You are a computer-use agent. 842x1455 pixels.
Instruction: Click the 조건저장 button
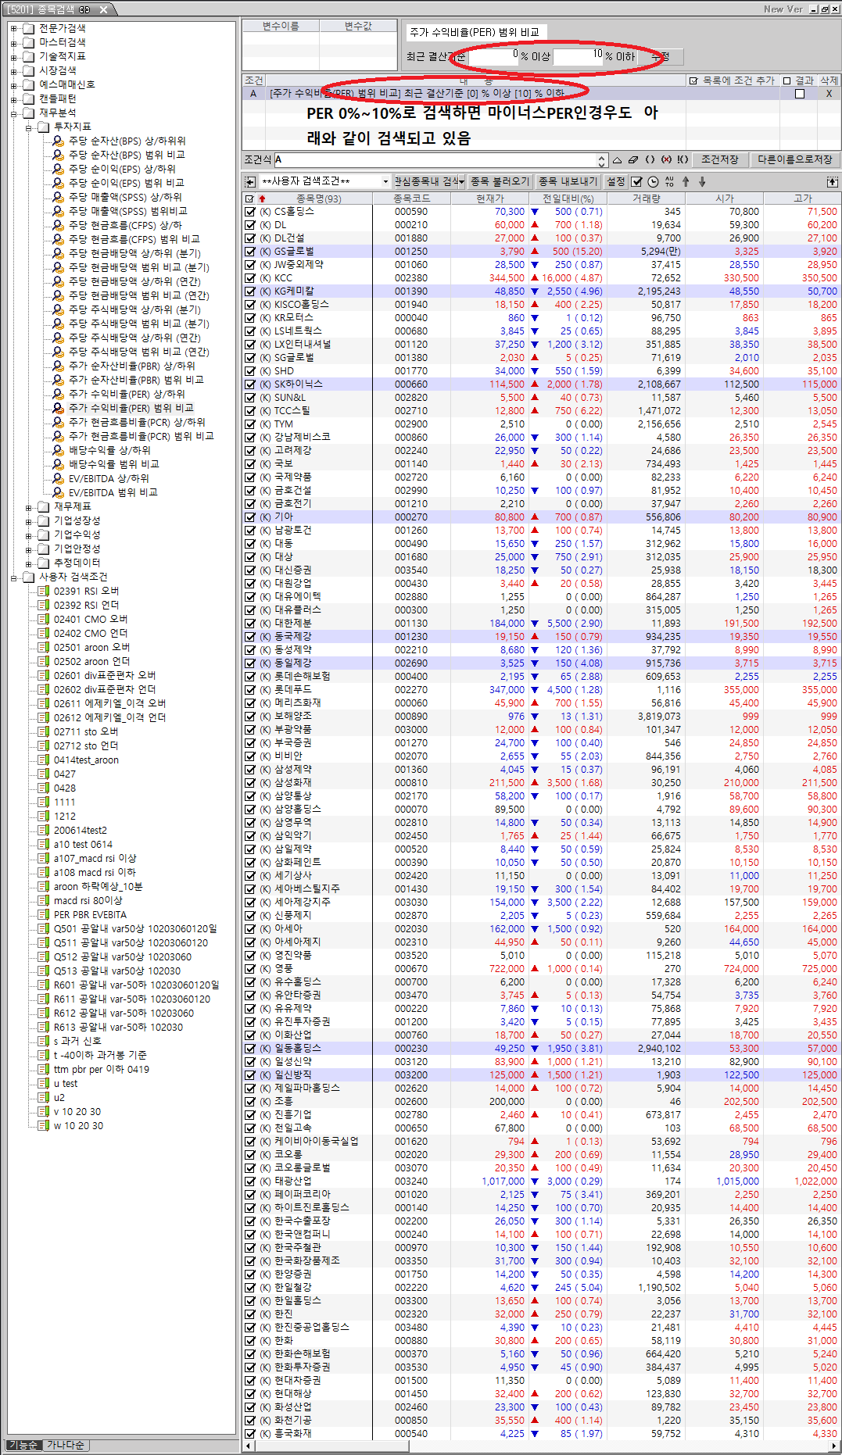(719, 159)
